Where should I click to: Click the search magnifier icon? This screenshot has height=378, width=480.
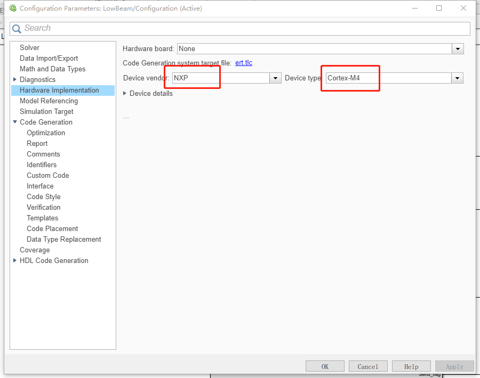click(17, 29)
